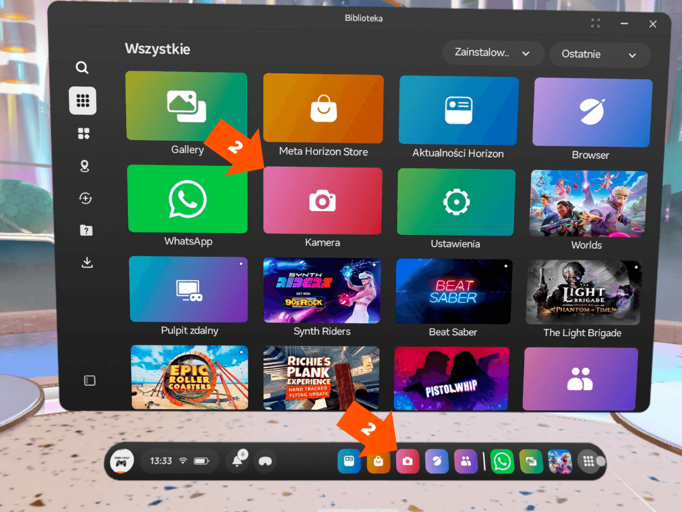Expand the Ostatnie sort dropdown
Screen dimensions: 682x512
pyautogui.click(x=600, y=55)
